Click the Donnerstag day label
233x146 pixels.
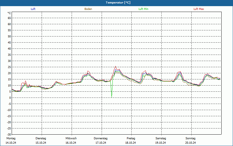pos(100,138)
